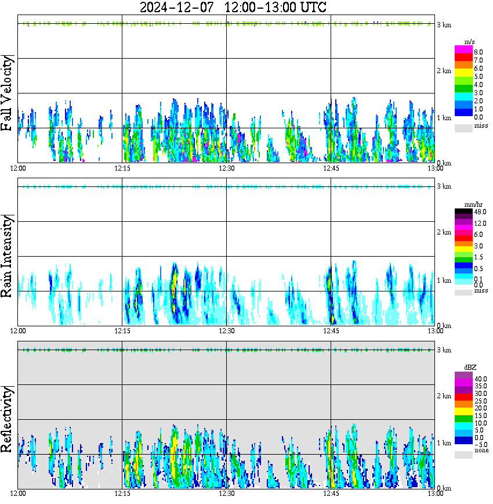Click 12:00 tick label under Rain Intensity plot

[17, 331]
